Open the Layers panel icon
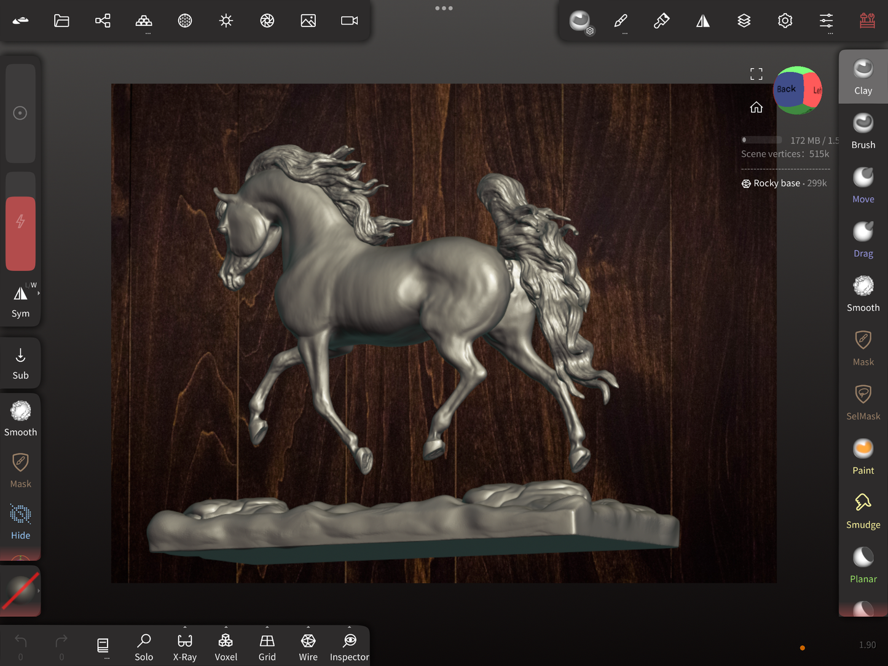The width and height of the screenshot is (888, 666). pos(744,21)
